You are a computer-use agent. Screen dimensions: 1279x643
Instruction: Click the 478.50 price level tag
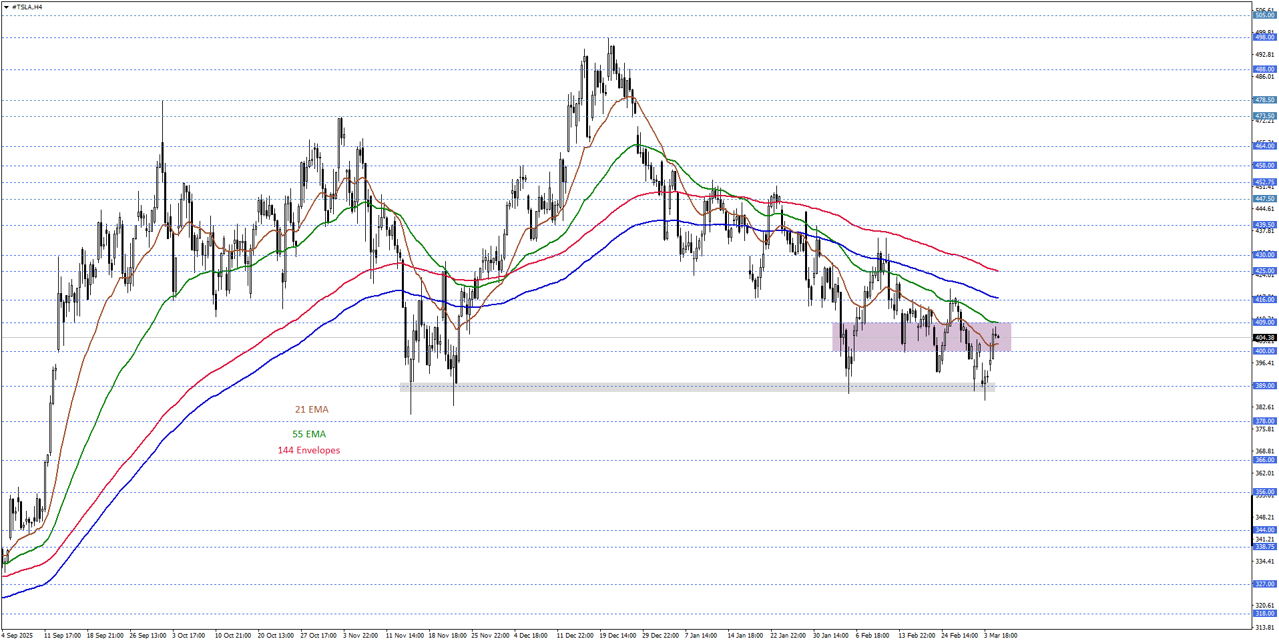tap(1264, 100)
